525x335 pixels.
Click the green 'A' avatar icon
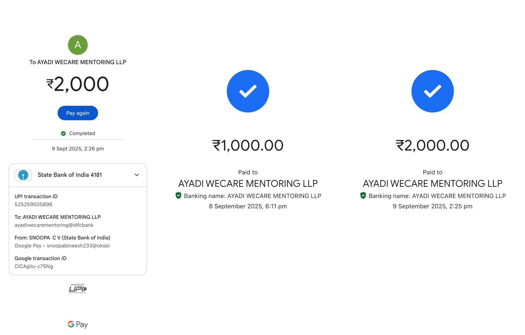click(78, 45)
